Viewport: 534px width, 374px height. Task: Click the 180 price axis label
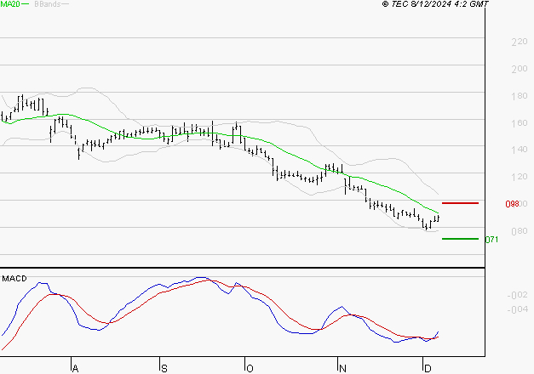coord(520,96)
